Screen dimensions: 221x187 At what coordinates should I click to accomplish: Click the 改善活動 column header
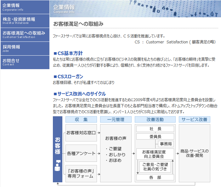tap(155, 119)
